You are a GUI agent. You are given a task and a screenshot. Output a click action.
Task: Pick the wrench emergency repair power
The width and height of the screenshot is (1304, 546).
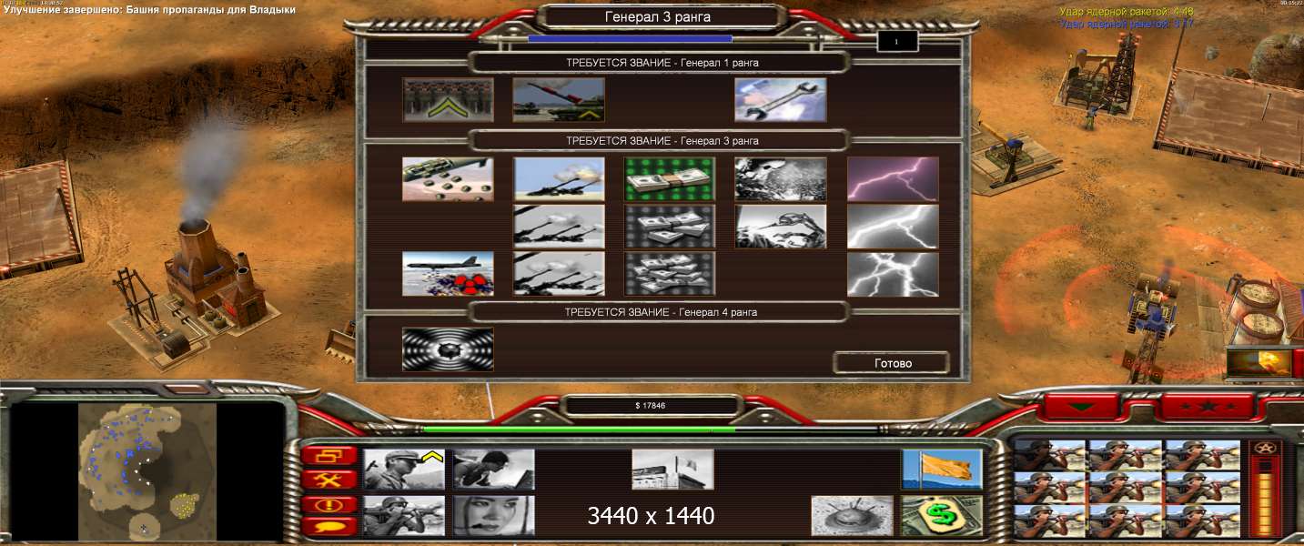(781, 100)
